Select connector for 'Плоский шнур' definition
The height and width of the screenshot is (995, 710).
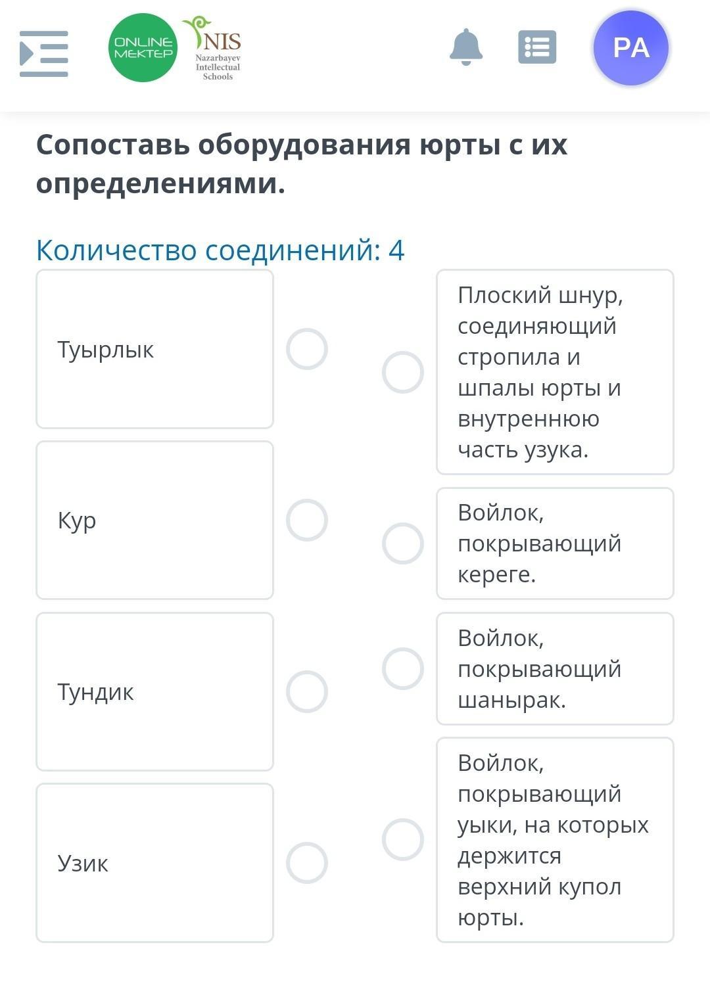click(402, 372)
